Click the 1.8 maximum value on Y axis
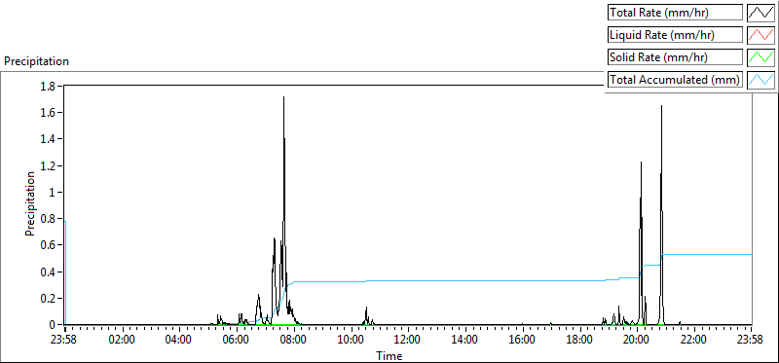Screen dimensions: 779x363 coord(51,86)
